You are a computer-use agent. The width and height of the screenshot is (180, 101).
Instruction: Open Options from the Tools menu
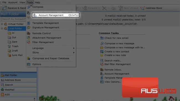[x=37, y=64]
